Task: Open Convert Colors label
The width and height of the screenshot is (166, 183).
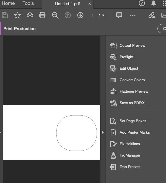Action: tap(132, 80)
